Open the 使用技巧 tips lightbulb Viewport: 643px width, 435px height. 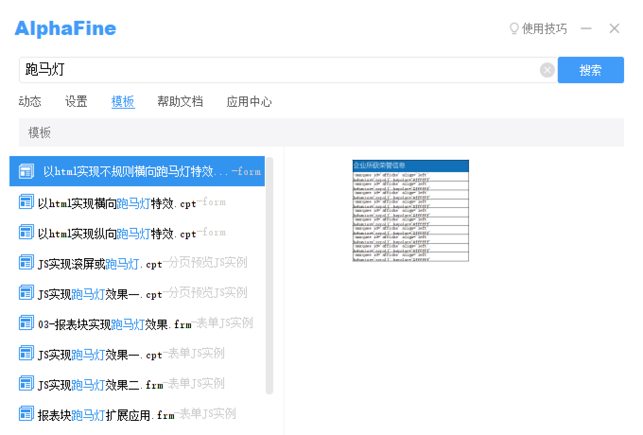tap(538, 29)
